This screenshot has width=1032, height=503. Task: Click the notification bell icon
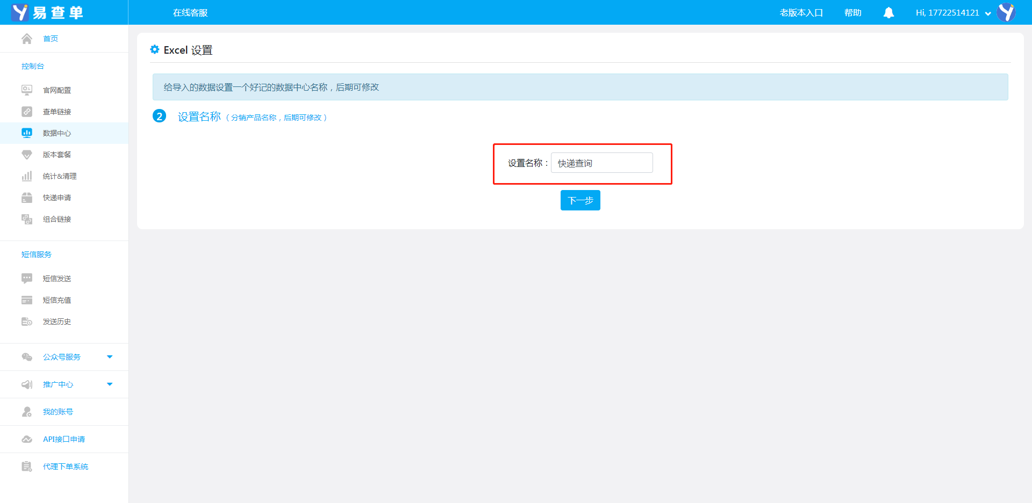click(888, 12)
